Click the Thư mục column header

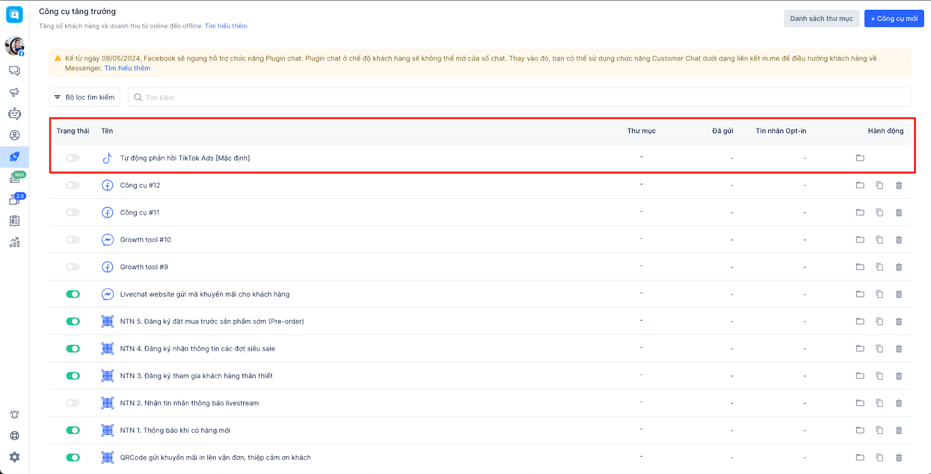pos(641,131)
